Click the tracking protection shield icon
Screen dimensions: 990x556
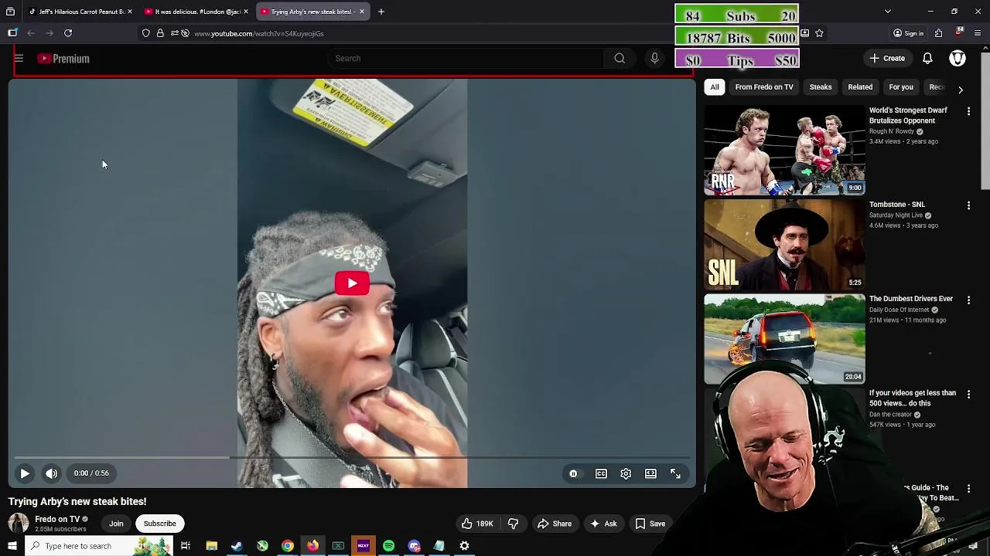(x=146, y=33)
